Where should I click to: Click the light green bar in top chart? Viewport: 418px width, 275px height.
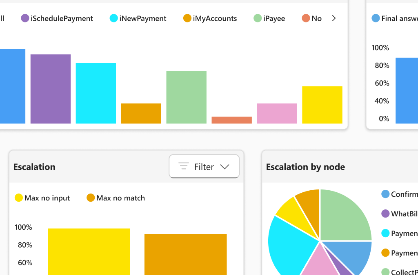[186, 97]
